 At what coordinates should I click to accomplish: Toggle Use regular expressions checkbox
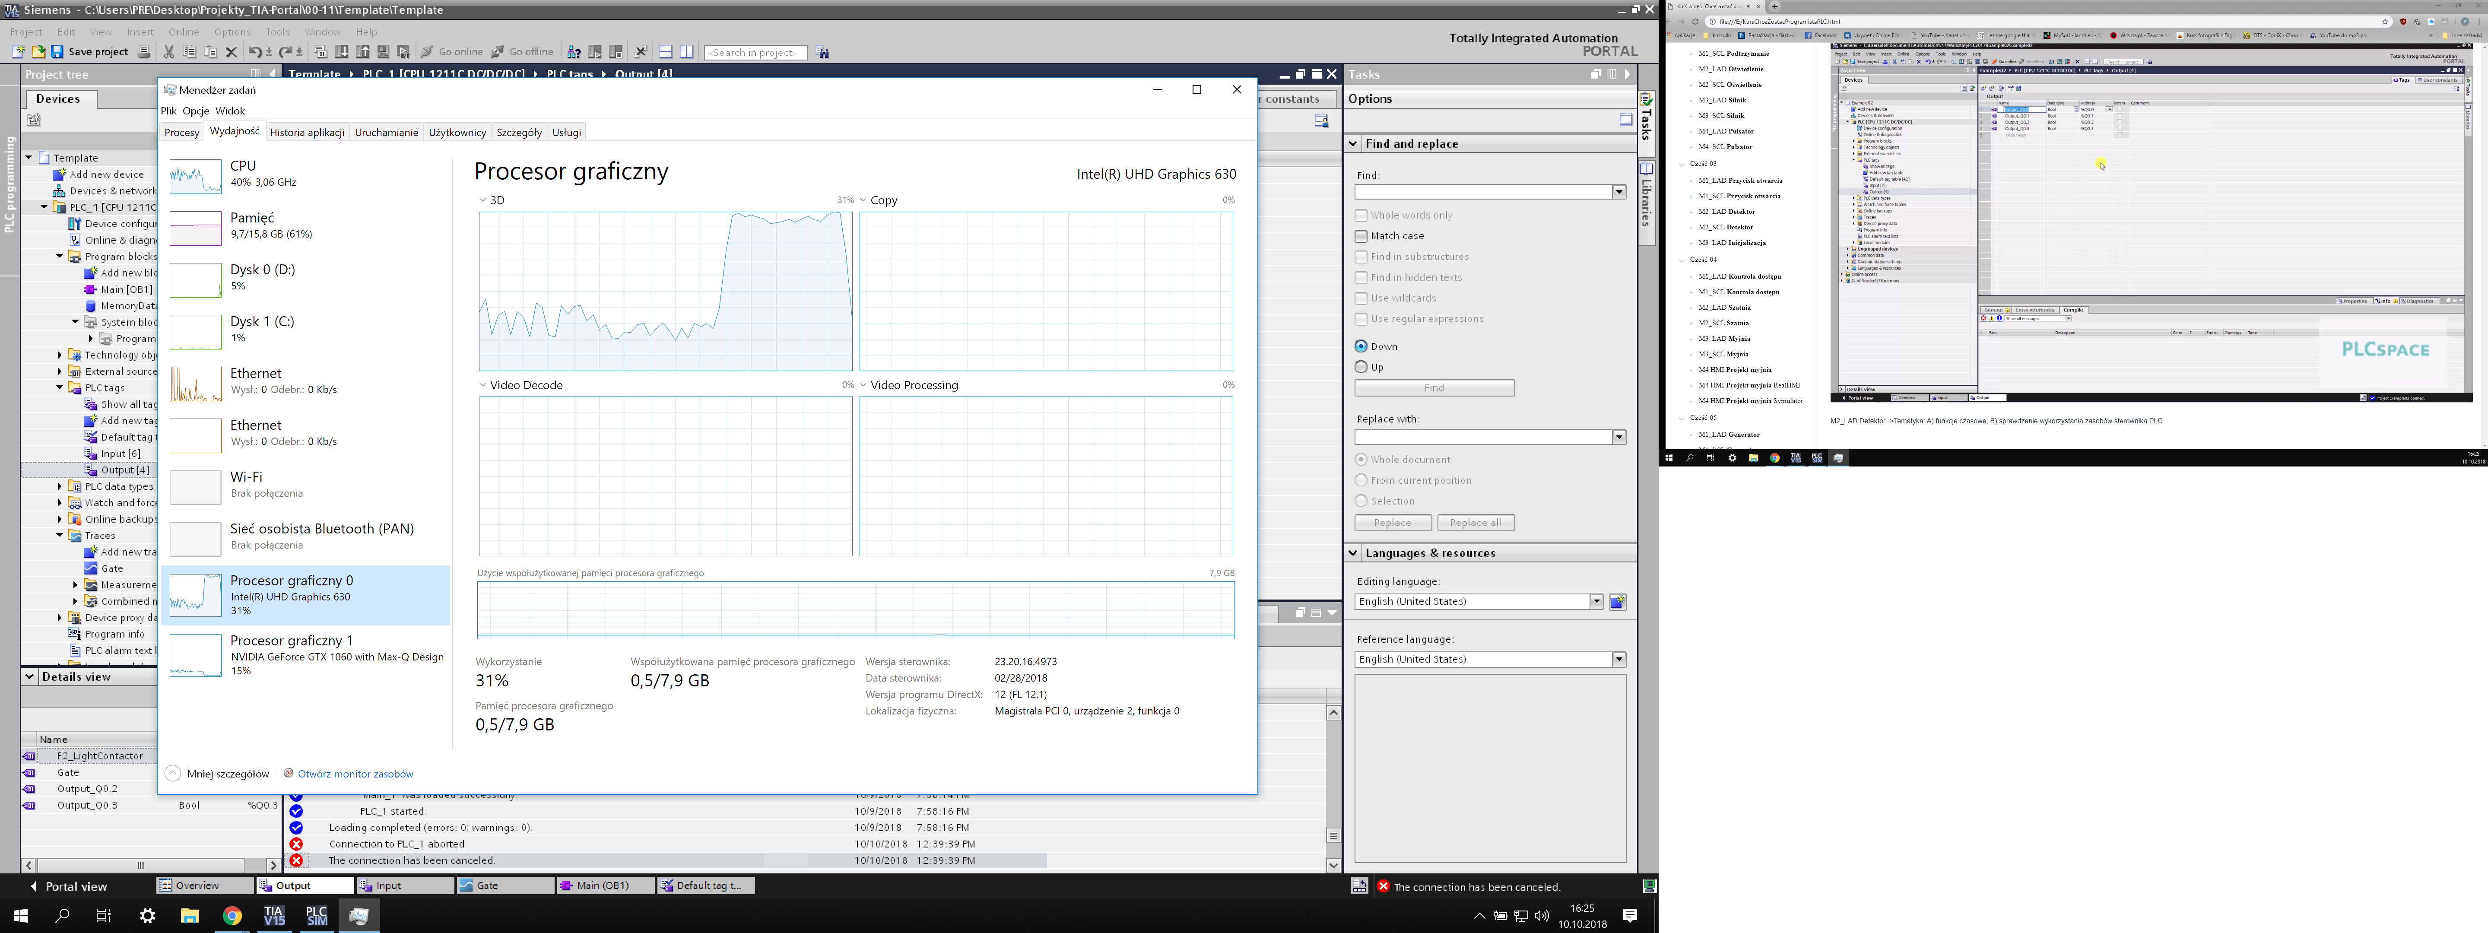(x=1361, y=319)
